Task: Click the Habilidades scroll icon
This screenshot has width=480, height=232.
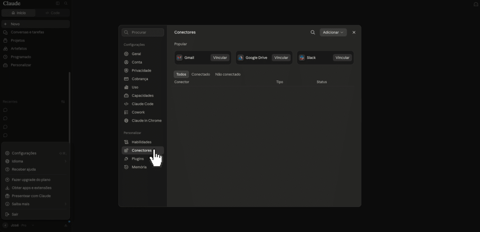Action: 126,142
